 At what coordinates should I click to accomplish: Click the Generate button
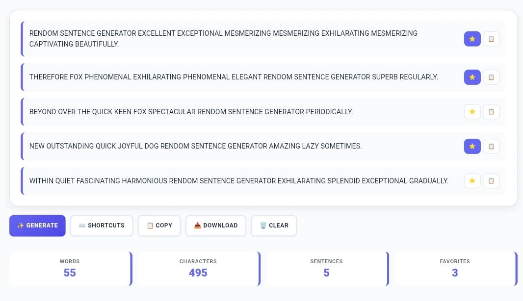37,226
